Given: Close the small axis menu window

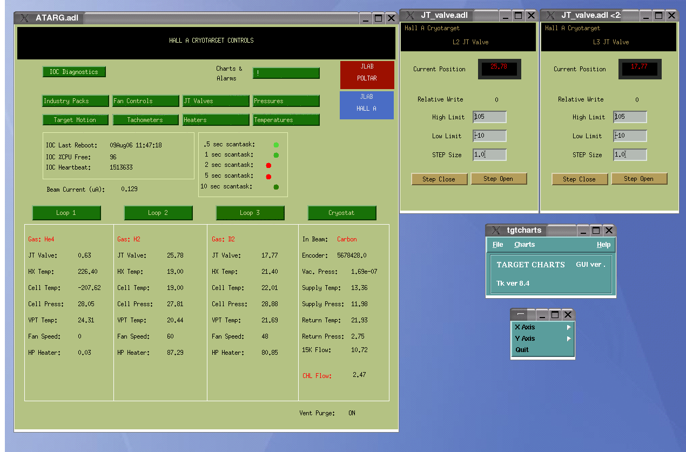Looking at the screenshot, I should [x=568, y=314].
